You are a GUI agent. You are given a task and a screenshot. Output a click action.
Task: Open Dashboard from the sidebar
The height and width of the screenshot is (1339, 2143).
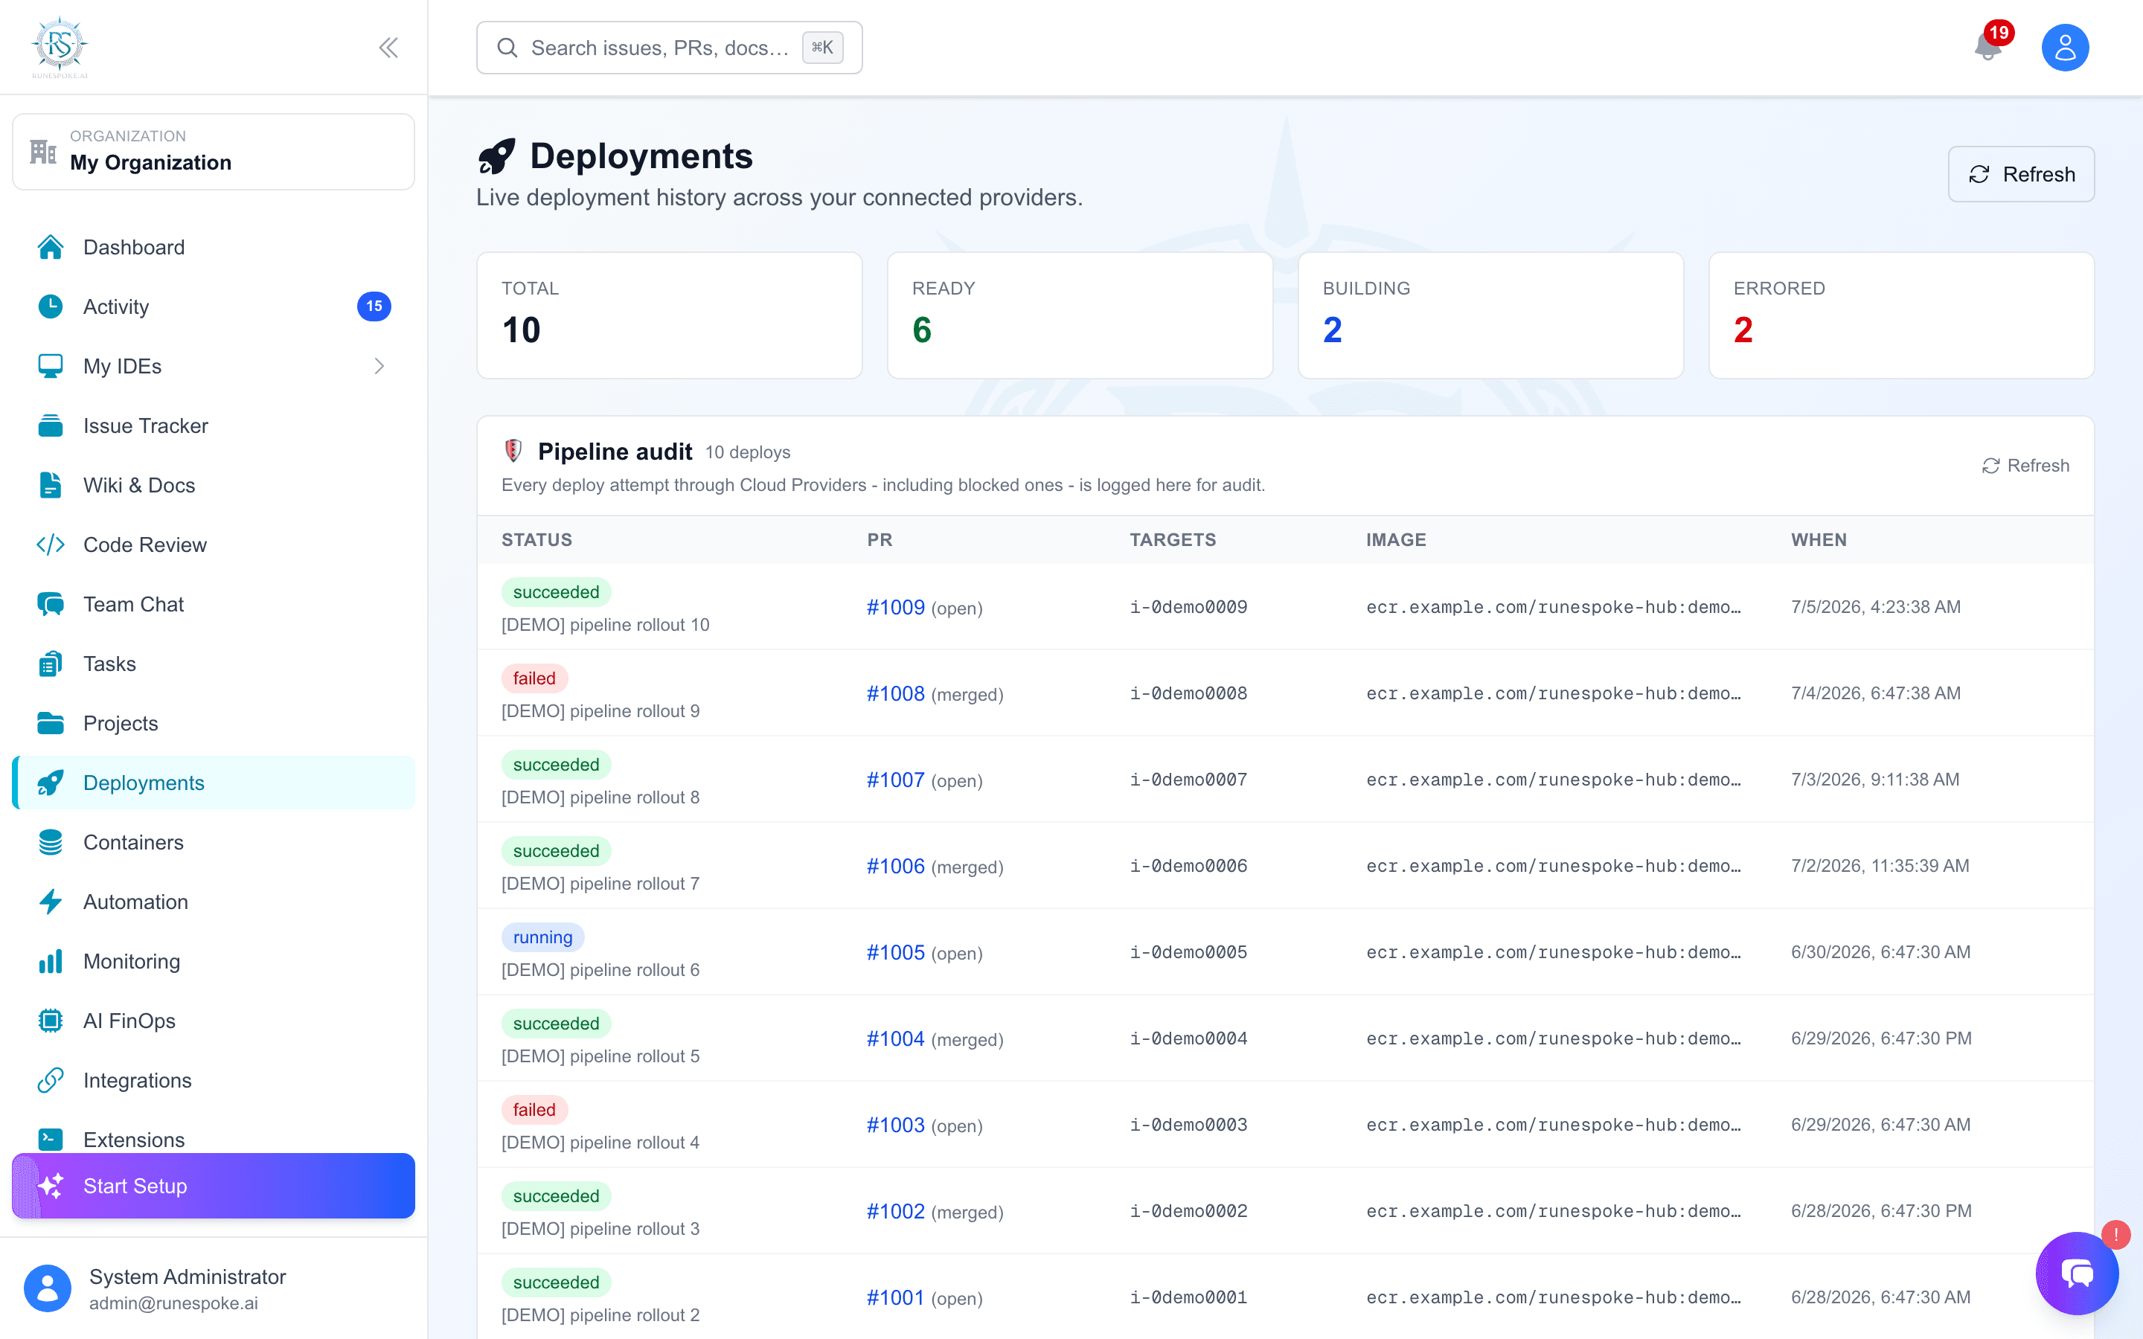click(x=214, y=247)
